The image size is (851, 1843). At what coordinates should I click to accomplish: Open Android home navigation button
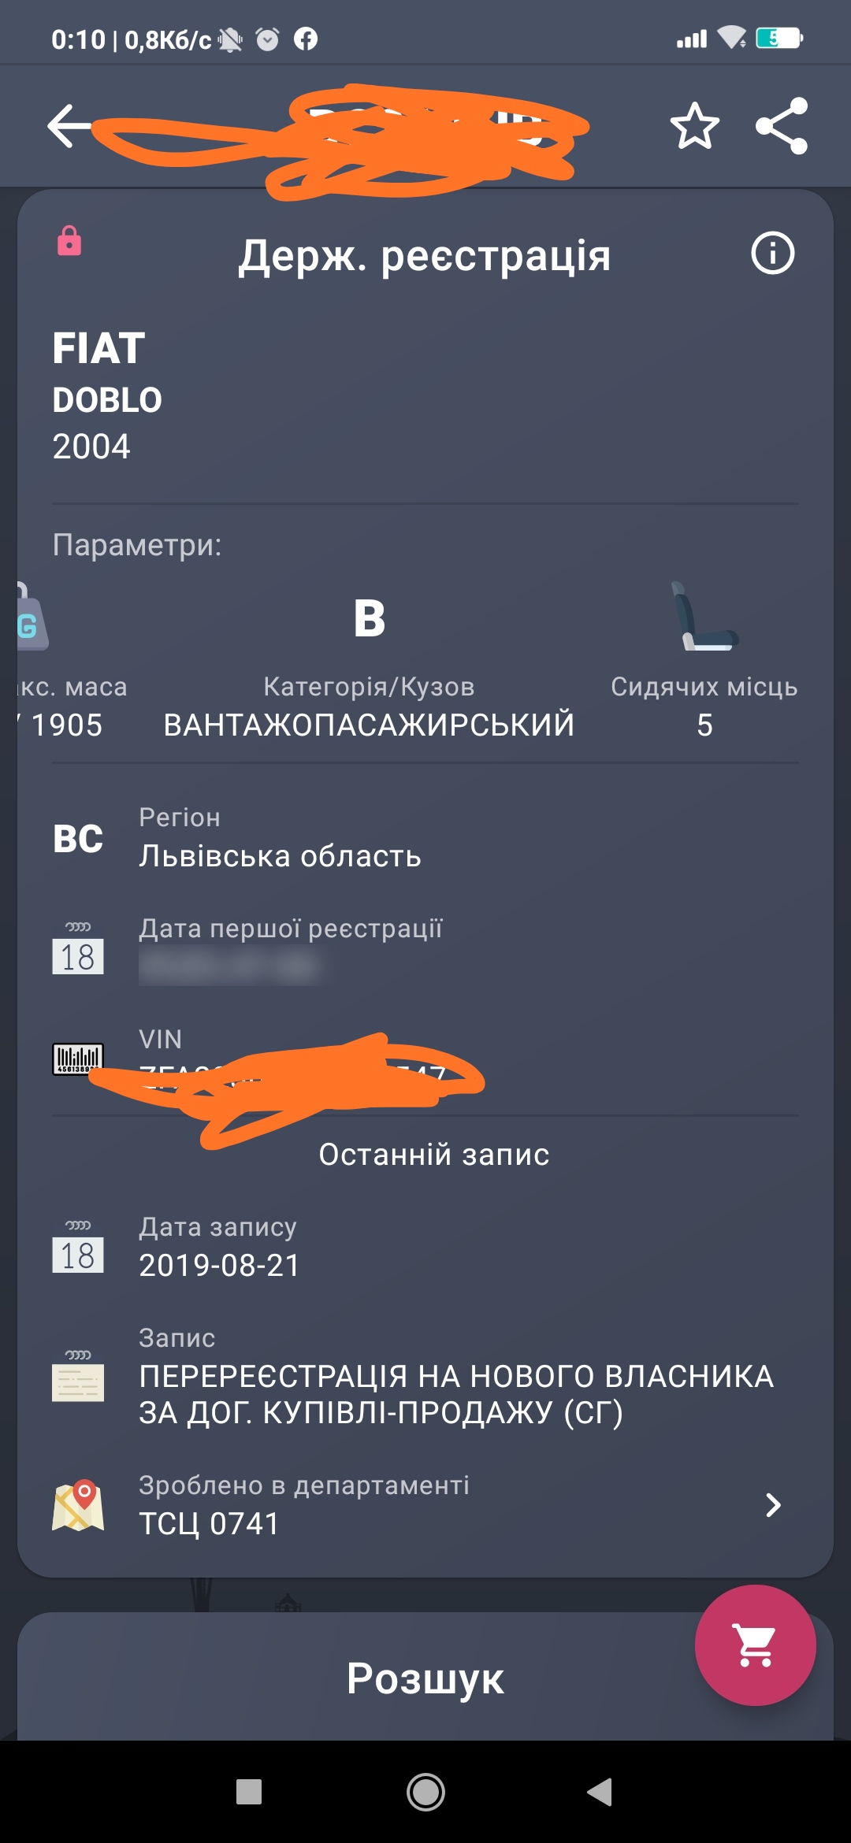tap(425, 1792)
